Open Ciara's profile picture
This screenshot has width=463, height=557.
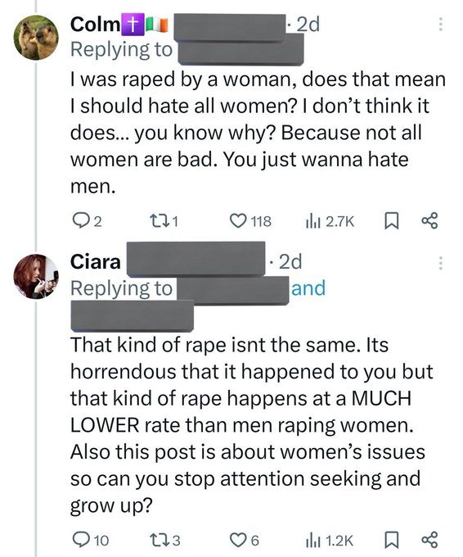tap(36, 276)
